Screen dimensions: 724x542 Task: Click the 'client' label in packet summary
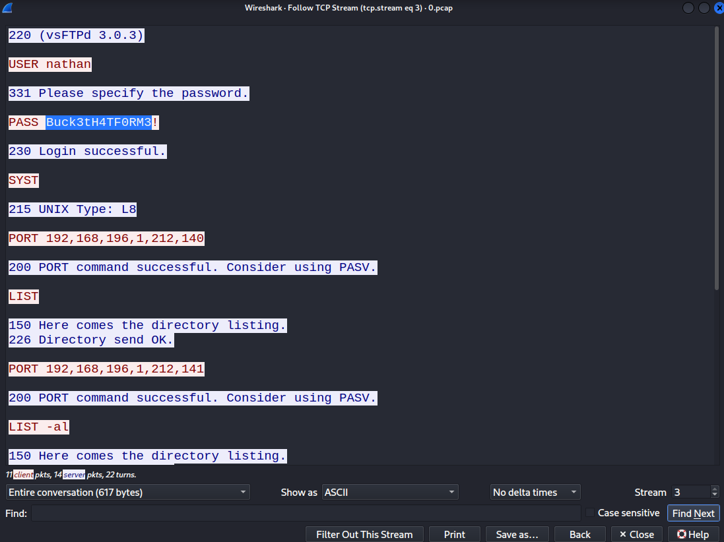click(x=23, y=475)
